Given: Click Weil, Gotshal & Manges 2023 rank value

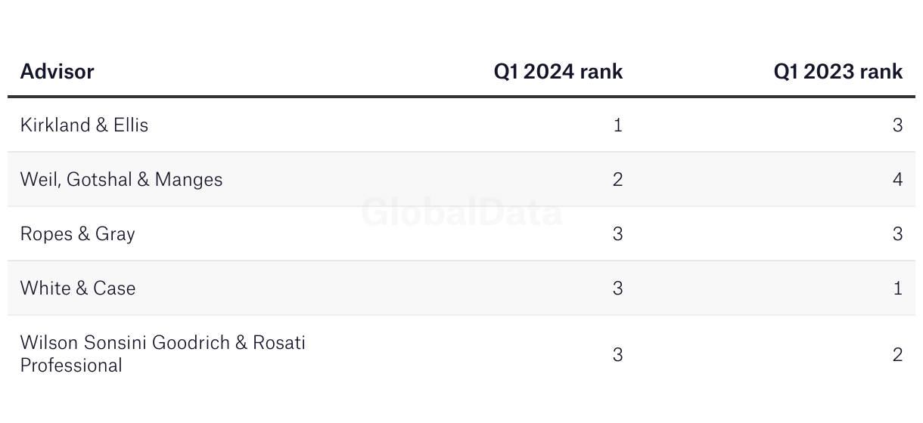Looking at the screenshot, I should tap(897, 180).
